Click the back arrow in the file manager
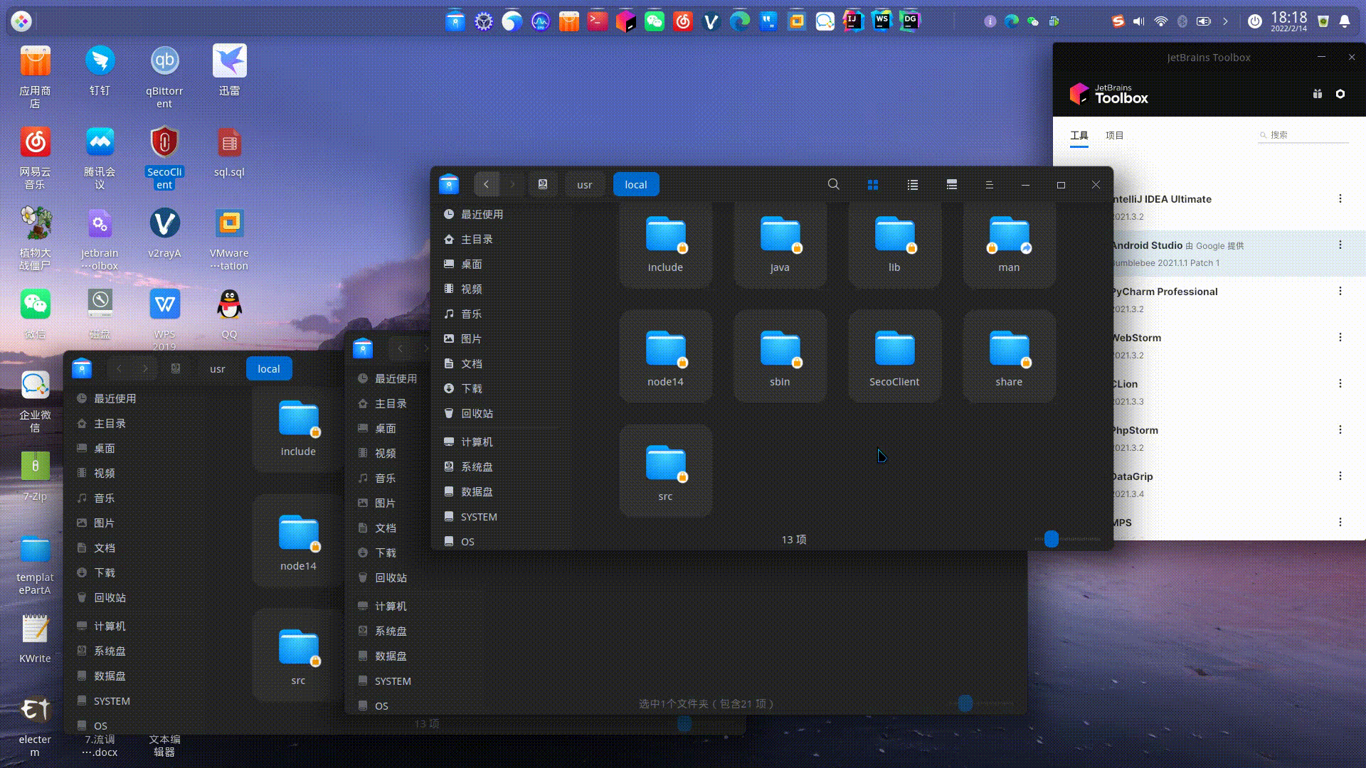The image size is (1366, 768). tap(487, 184)
